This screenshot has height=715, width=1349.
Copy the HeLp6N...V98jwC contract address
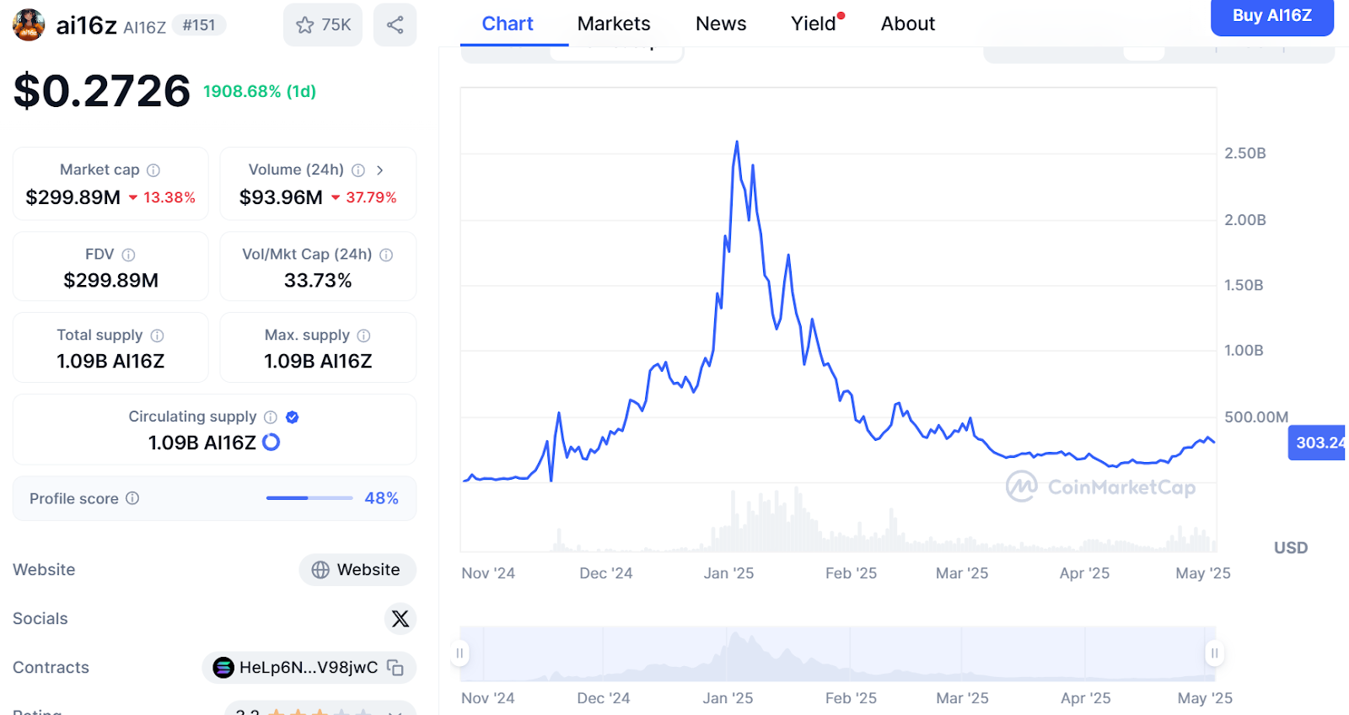click(x=395, y=668)
